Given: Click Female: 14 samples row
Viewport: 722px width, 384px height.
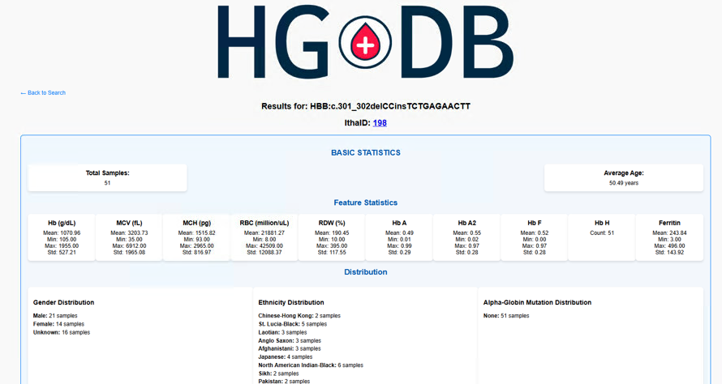Looking at the screenshot, I should tap(58, 324).
